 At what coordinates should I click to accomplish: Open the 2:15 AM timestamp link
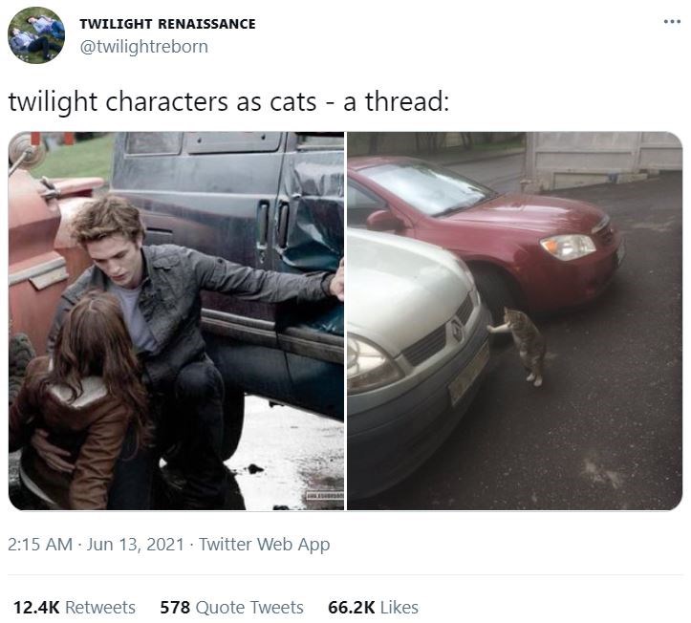40,544
